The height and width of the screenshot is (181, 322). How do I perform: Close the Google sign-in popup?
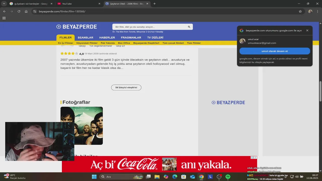(307, 30)
